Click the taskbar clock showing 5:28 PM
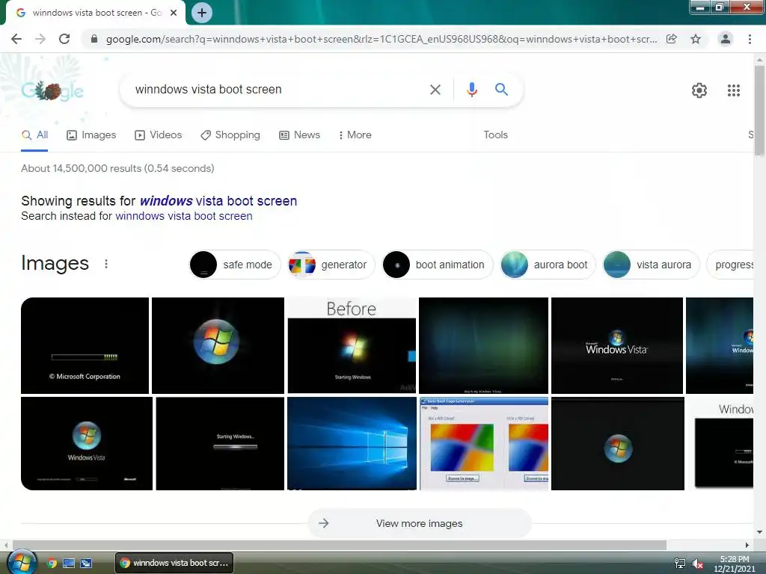766x574 pixels. (734, 564)
